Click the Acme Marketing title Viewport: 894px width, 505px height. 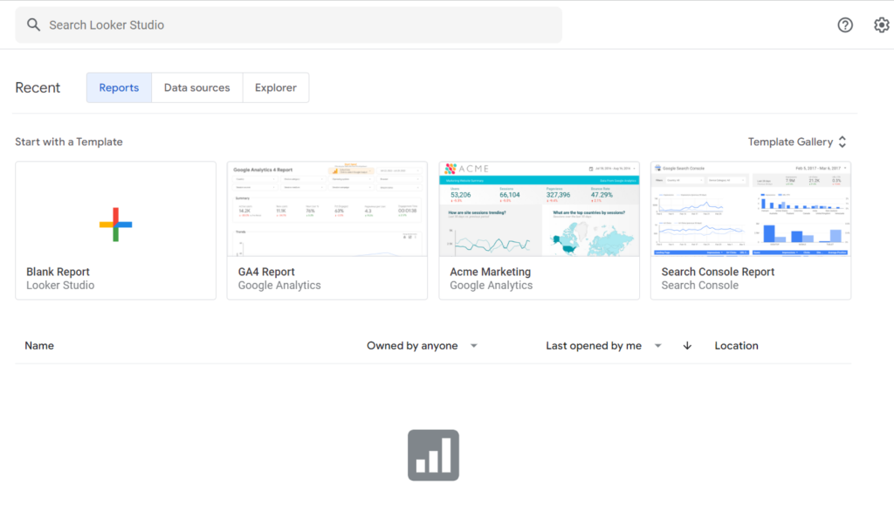(x=491, y=273)
